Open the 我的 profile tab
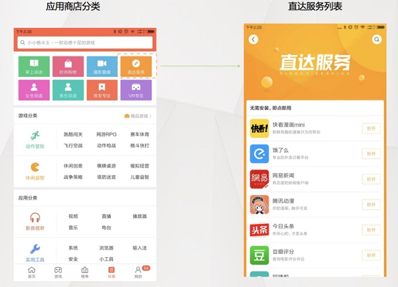The height and width of the screenshot is (287, 398). [x=138, y=272]
